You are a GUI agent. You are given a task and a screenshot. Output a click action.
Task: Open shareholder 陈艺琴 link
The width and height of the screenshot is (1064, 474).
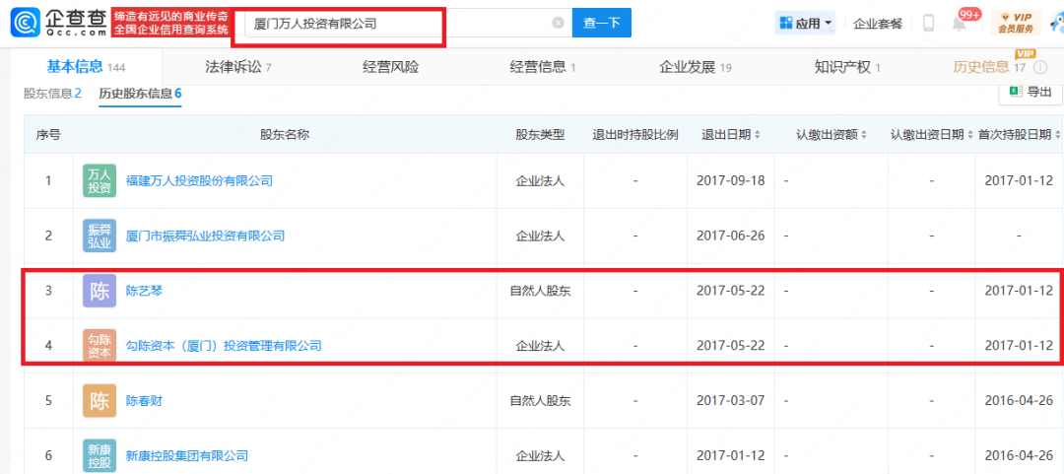tap(145, 291)
